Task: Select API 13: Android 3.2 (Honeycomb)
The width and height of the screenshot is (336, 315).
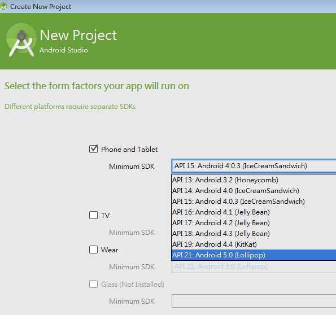Action: 254,180
